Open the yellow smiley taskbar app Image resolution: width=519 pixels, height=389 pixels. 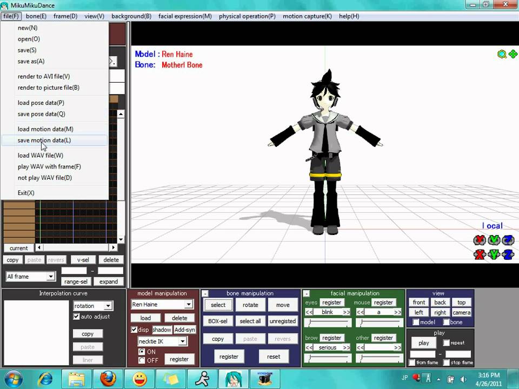click(x=139, y=379)
